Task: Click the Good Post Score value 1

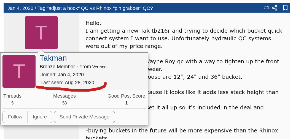Action: point(126,103)
